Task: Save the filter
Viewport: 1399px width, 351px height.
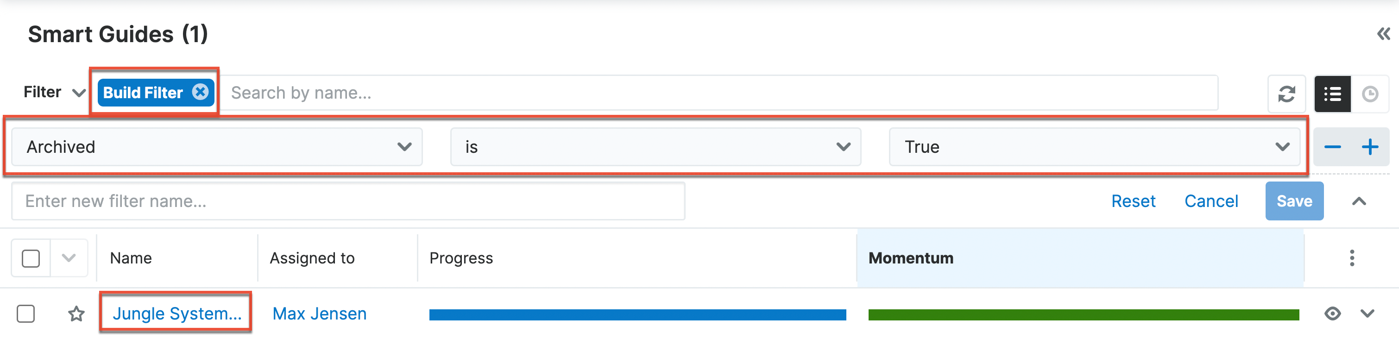Action: pos(1294,201)
